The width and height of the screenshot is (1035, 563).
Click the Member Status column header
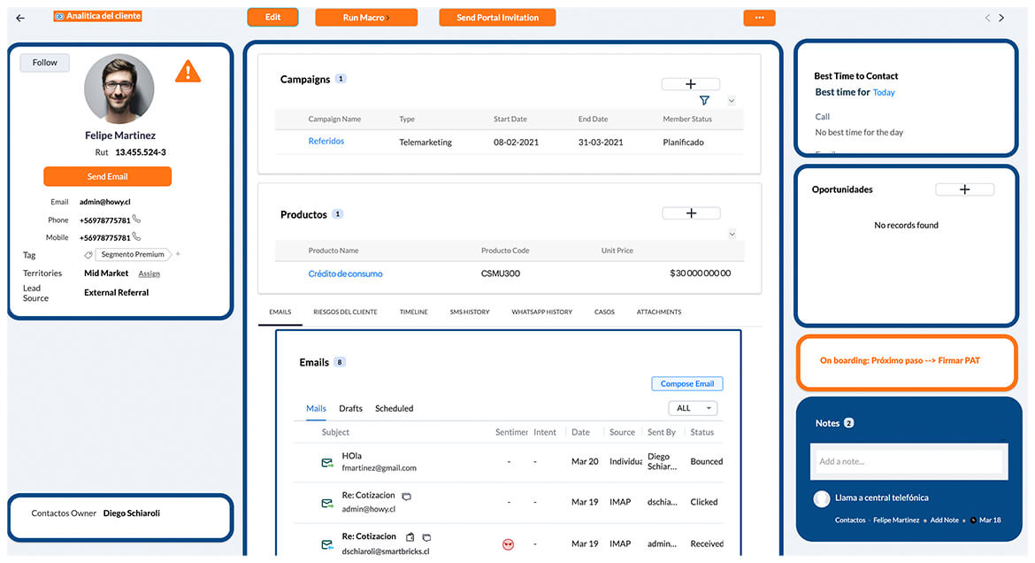(x=687, y=120)
